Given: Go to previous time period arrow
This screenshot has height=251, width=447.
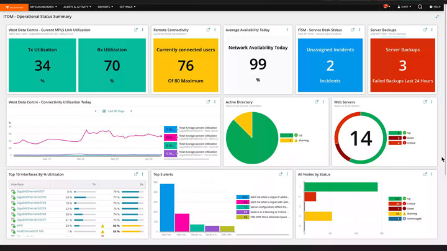Looking at the screenshot, I should point(96,112).
